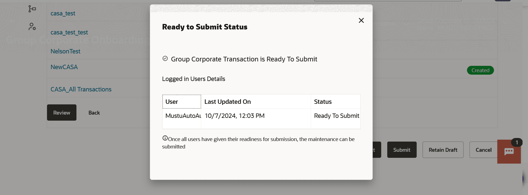Click the Cancel button
The height and width of the screenshot is (195, 528).
pyautogui.click(x=483, y=150)
